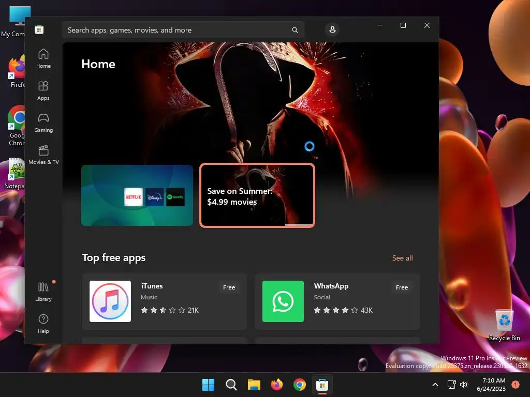Minimize the Microsoft Store window
530x397 pixels.
point(379,25)
